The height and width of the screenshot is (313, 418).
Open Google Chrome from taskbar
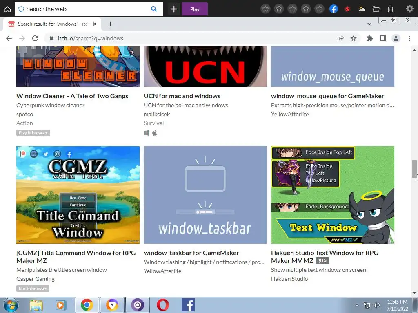pyautogui.click(x=87, y=305)
